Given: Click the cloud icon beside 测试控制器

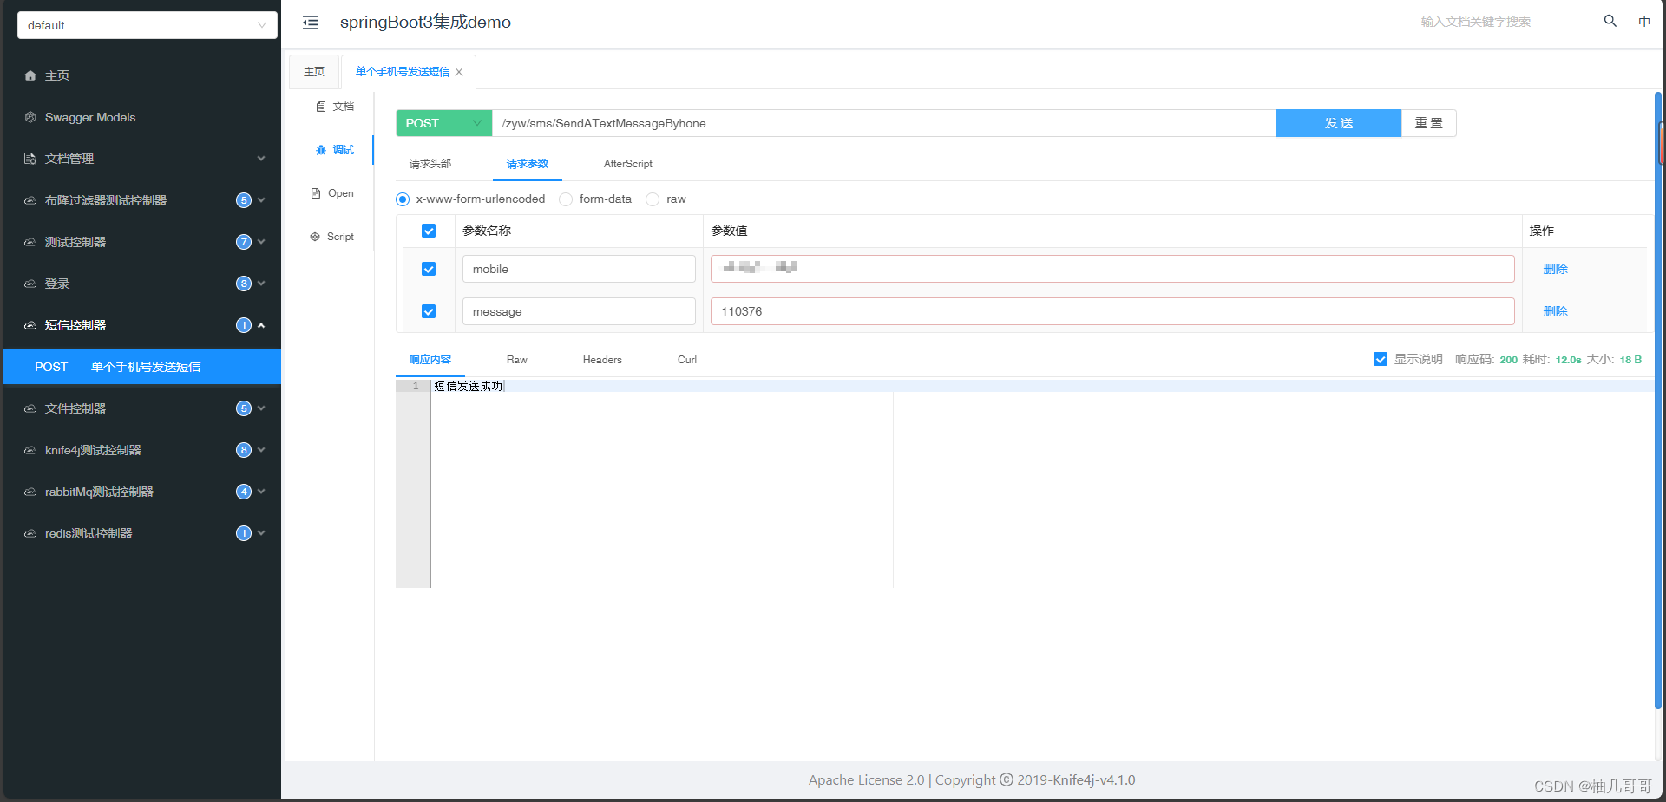Looking at the screenshot, I should 30,242.
